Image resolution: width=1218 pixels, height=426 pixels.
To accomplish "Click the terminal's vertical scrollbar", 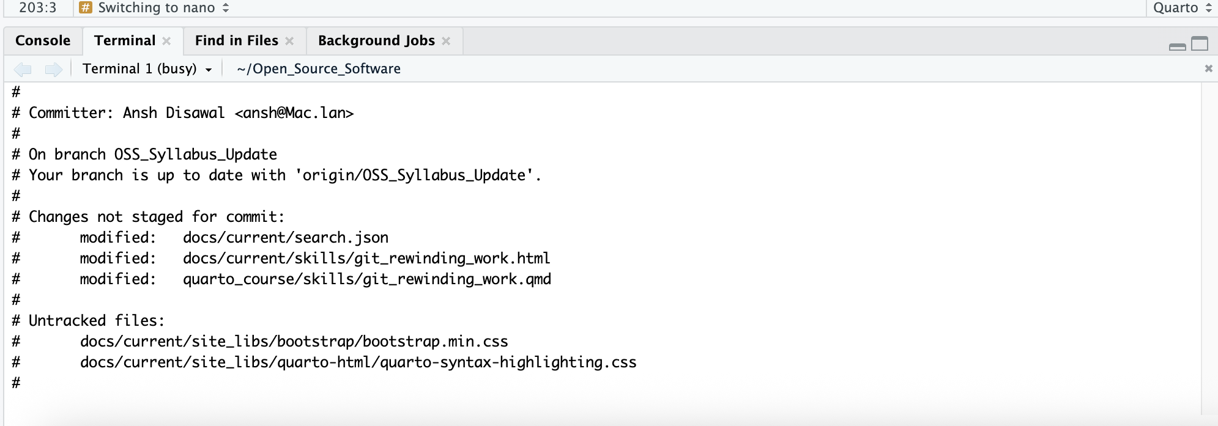I will tap(1208, 244).
